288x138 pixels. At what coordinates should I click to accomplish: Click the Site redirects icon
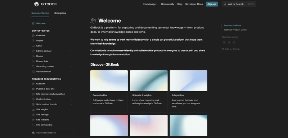33,120
